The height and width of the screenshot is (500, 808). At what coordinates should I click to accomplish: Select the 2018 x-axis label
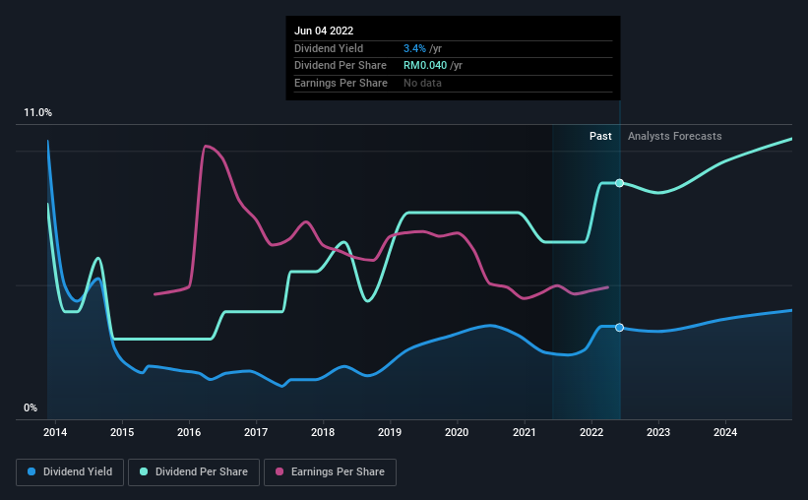[x=323, y=432]
